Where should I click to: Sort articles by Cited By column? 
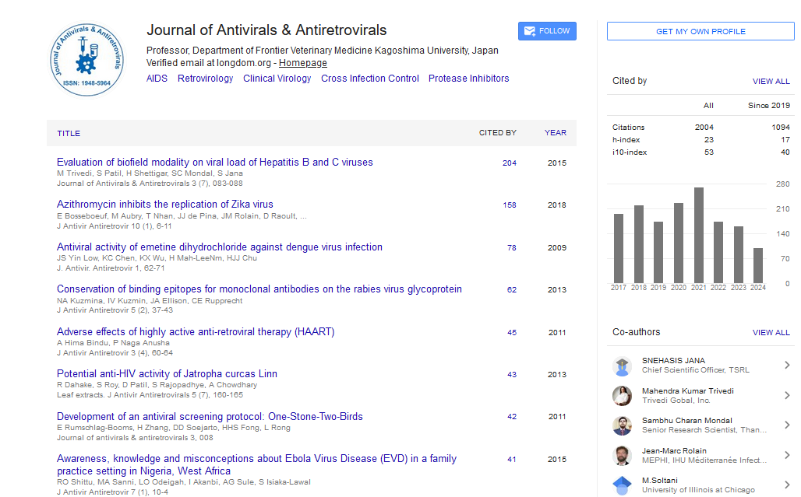pyautogui.click(x=497, y=133)
